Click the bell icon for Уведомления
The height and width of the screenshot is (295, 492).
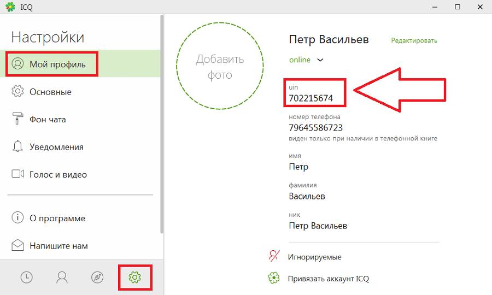pyautogui.click(x=17, y=146)
